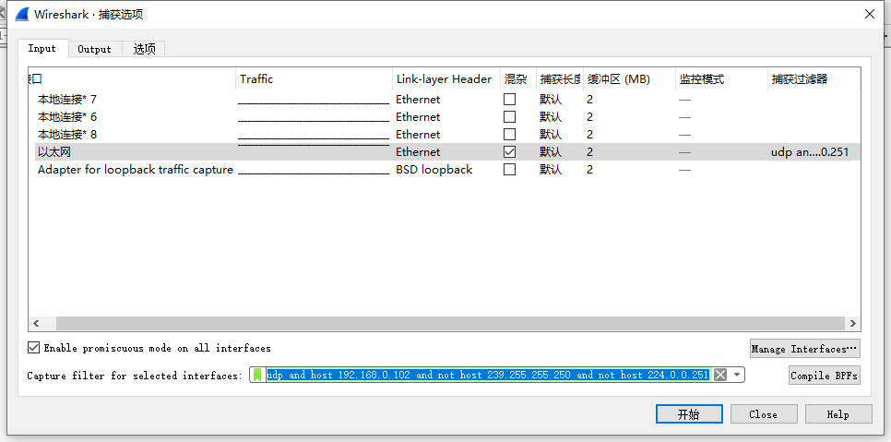Select Adapter for loopback traffic capture
Viewport: 891px width, 442px height.
coord(445,170)
